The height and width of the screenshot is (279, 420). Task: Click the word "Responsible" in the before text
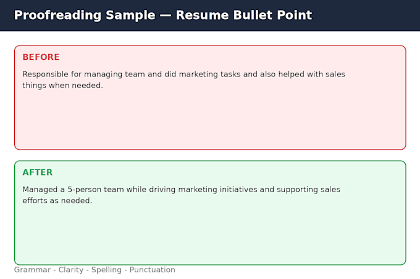click(x=45, y=75)
